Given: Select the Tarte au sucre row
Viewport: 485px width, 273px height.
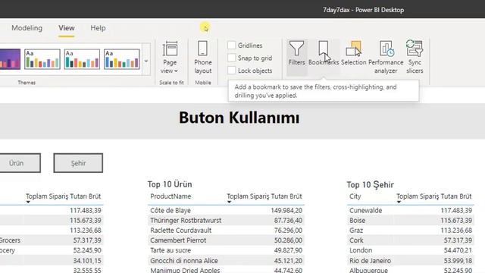Looking at the screenshot, I should (x=226, y=250).
